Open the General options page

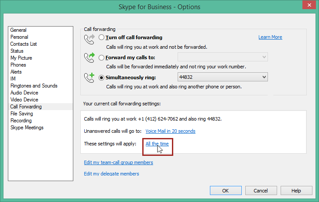(18, 30)
